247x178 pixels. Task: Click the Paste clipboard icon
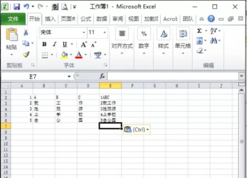point(12,35)
